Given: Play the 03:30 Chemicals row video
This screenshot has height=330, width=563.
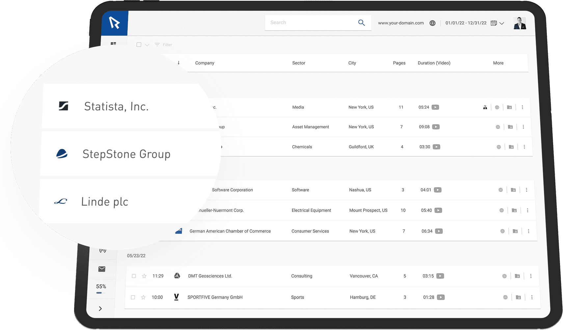Looking at the screenshot, I should (437, 147).
